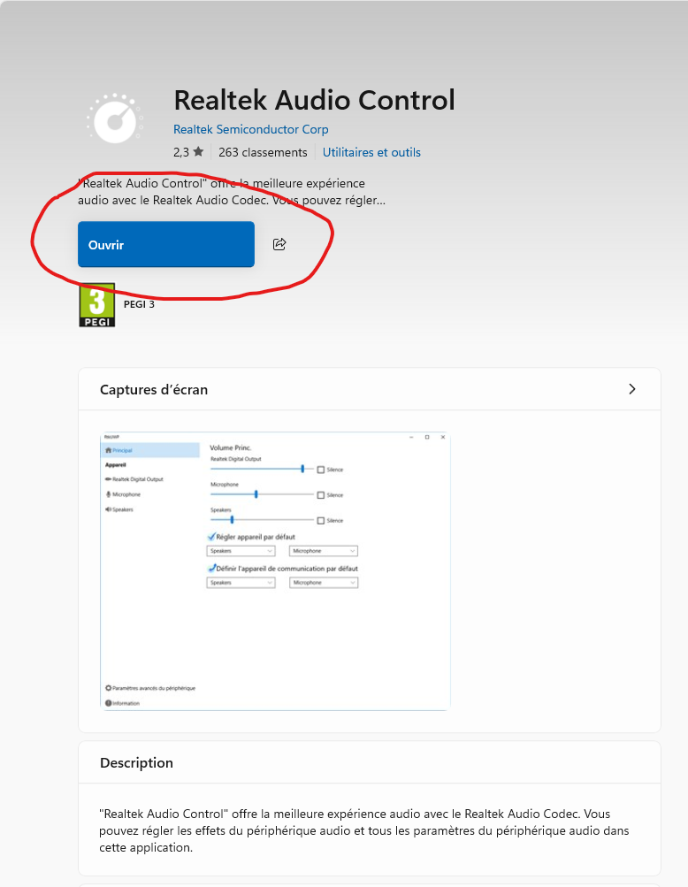Click the Realtek Audio Control app logo
Screen dimensions: 688x887
[113, 119]
